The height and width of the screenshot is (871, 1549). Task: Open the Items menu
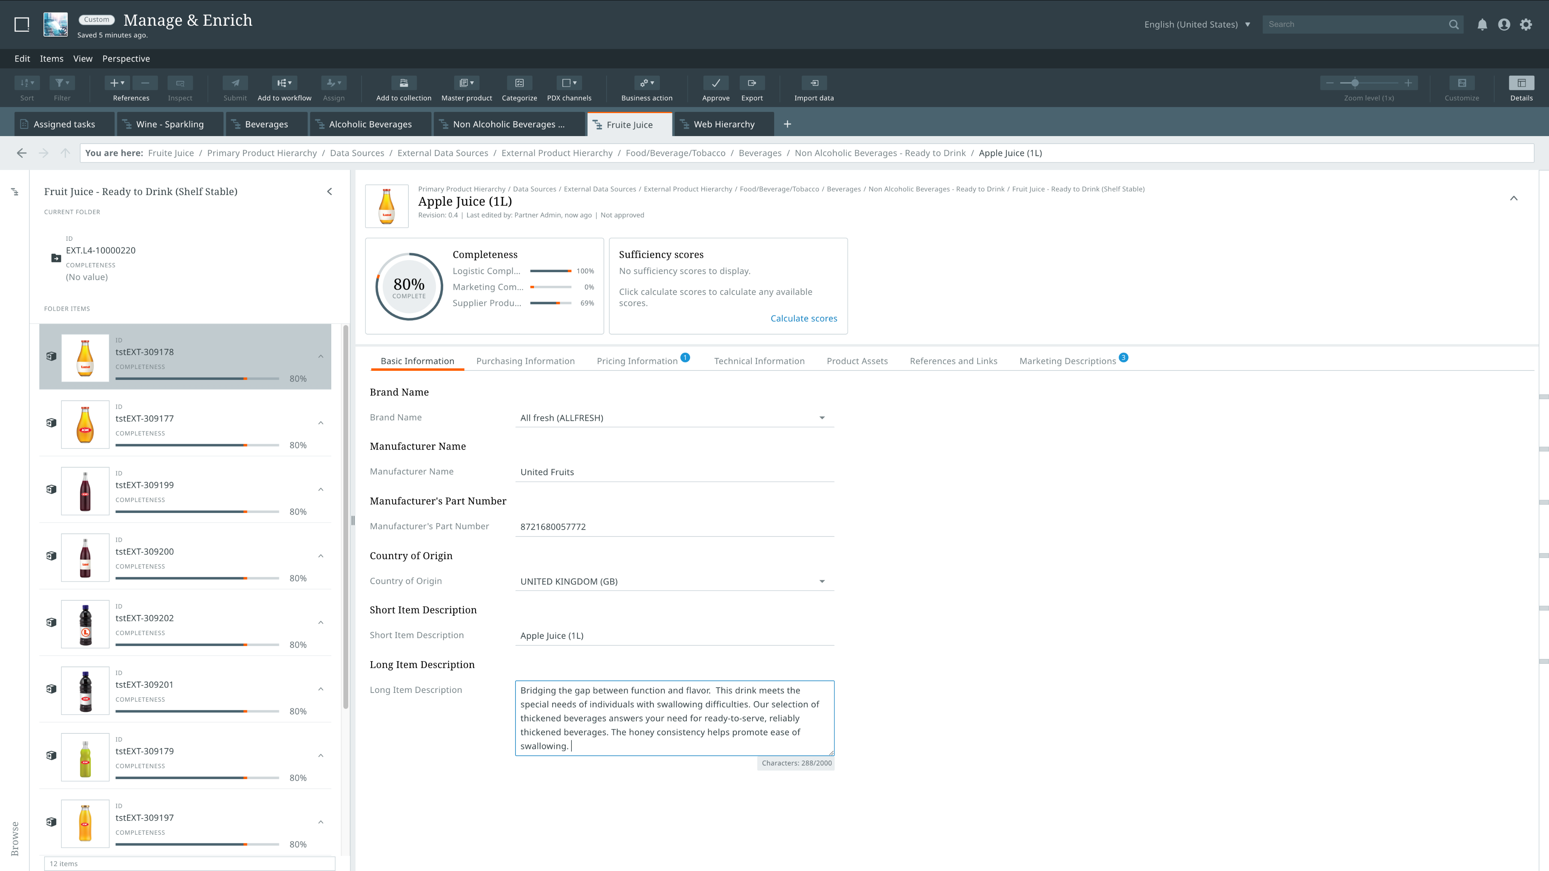tap(51, 58)
